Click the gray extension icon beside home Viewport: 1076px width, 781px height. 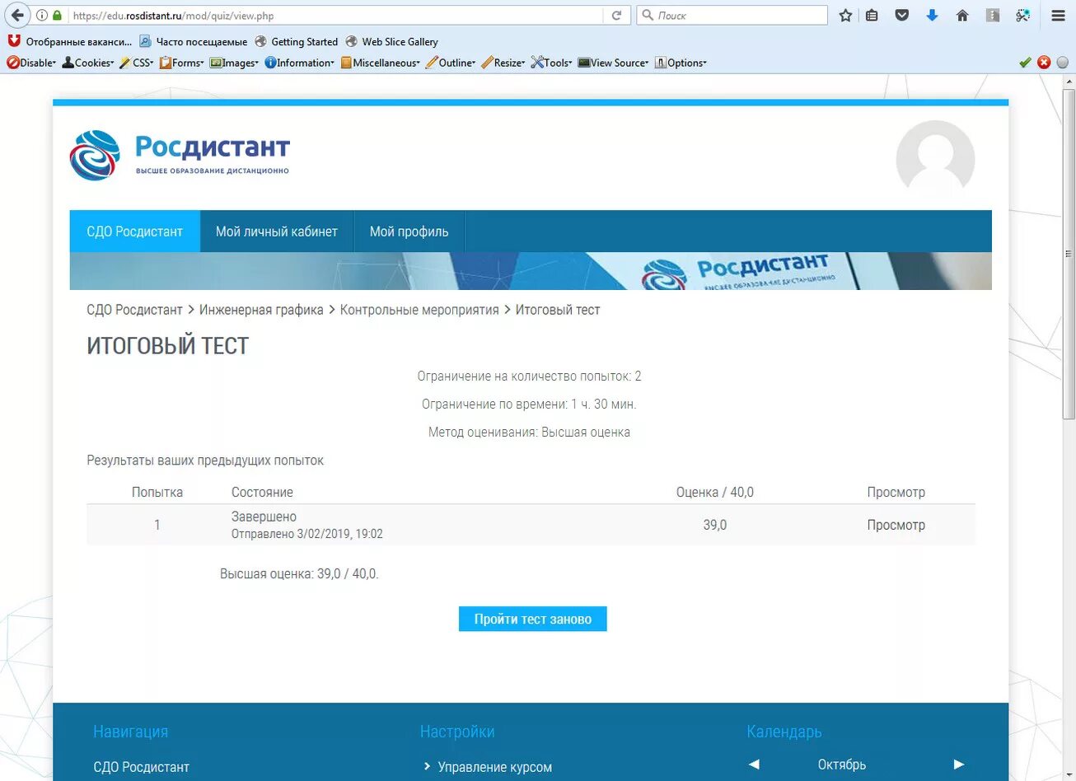click(x=993, y=16)
